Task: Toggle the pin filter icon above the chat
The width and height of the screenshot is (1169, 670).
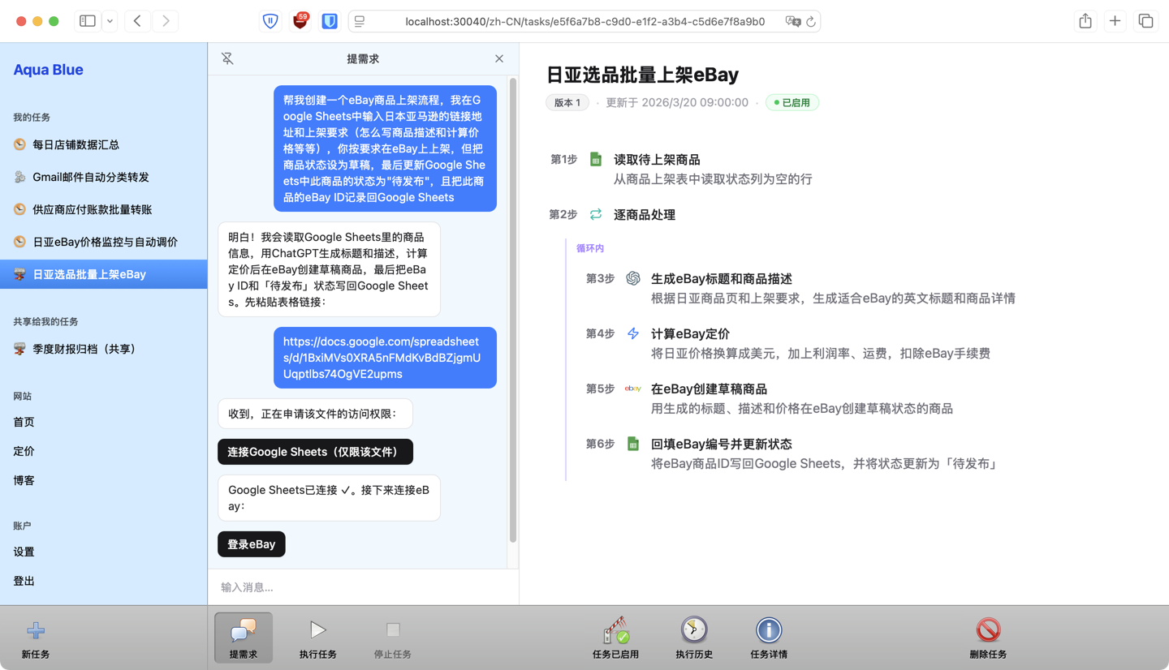Action: click(x=227, y=58)
